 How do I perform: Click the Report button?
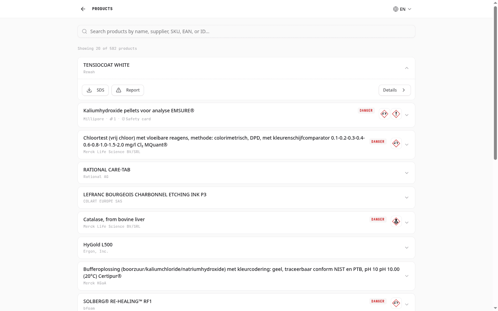coord(128,90)
